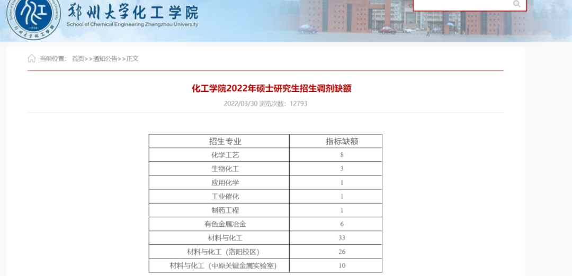Click the 材料与化工（洛阳校区） cell
The image size is (572, 276).
pos(223,252)
